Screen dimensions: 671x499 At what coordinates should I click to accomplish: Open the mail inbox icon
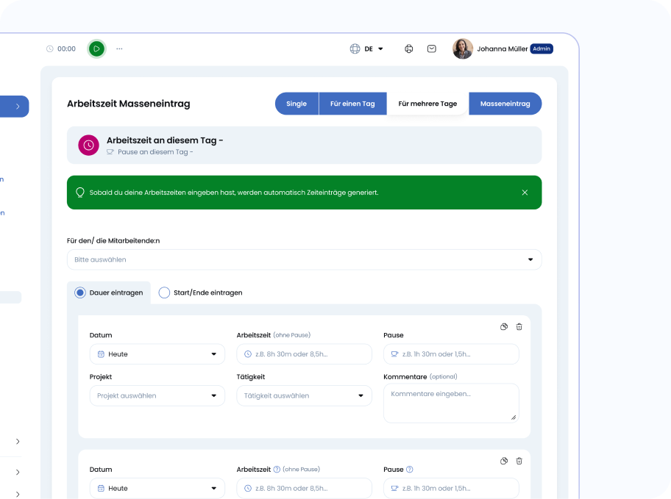coord(432,49)
